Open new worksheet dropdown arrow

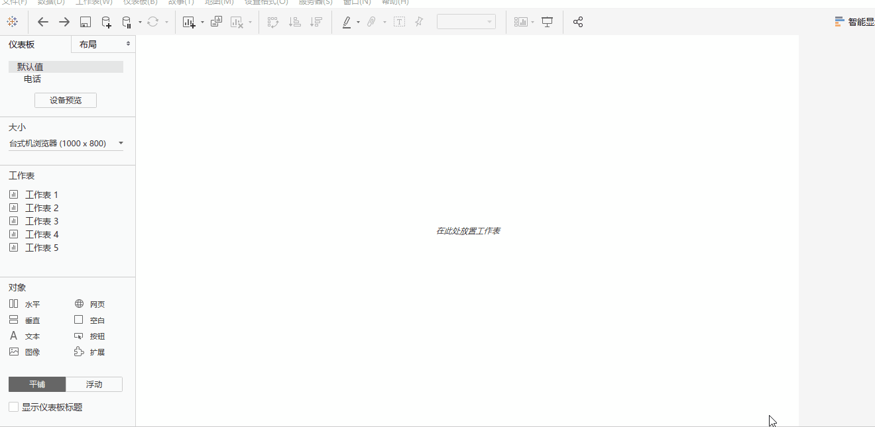(202, 22)
